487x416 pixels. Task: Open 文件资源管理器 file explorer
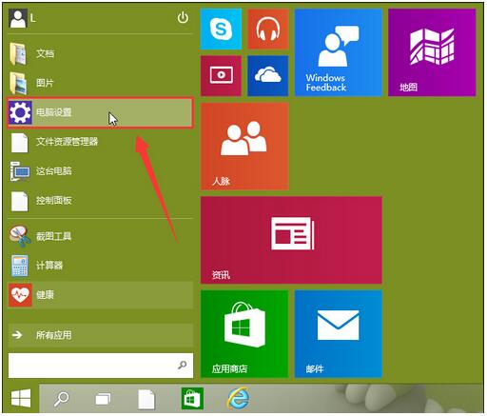coord(100,142)
